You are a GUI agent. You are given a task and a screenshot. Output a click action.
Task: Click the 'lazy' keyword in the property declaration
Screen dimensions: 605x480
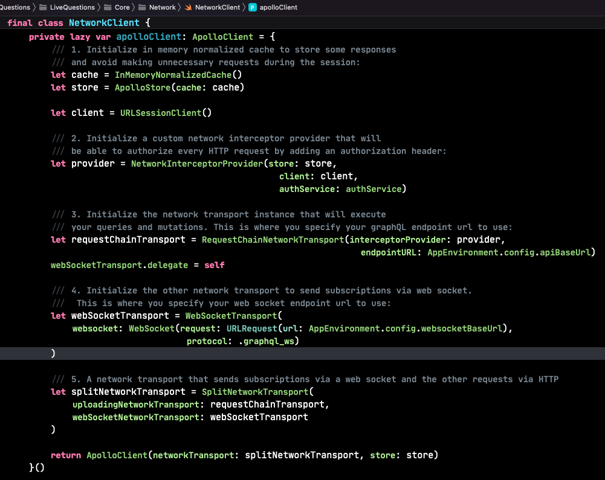coord(80,37)
